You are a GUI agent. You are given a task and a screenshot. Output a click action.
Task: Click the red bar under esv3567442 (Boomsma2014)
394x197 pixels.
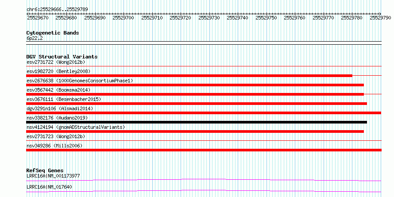pos(195,94)
